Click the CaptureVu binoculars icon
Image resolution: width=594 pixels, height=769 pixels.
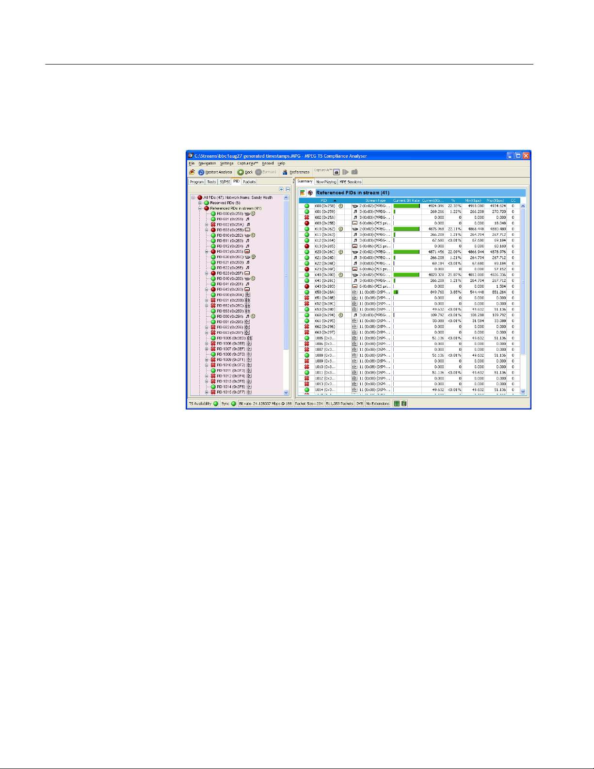pos(336,172)
